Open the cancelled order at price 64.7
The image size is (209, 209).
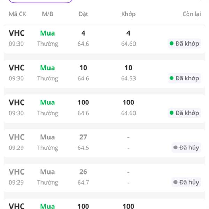(x=104, y=177)
